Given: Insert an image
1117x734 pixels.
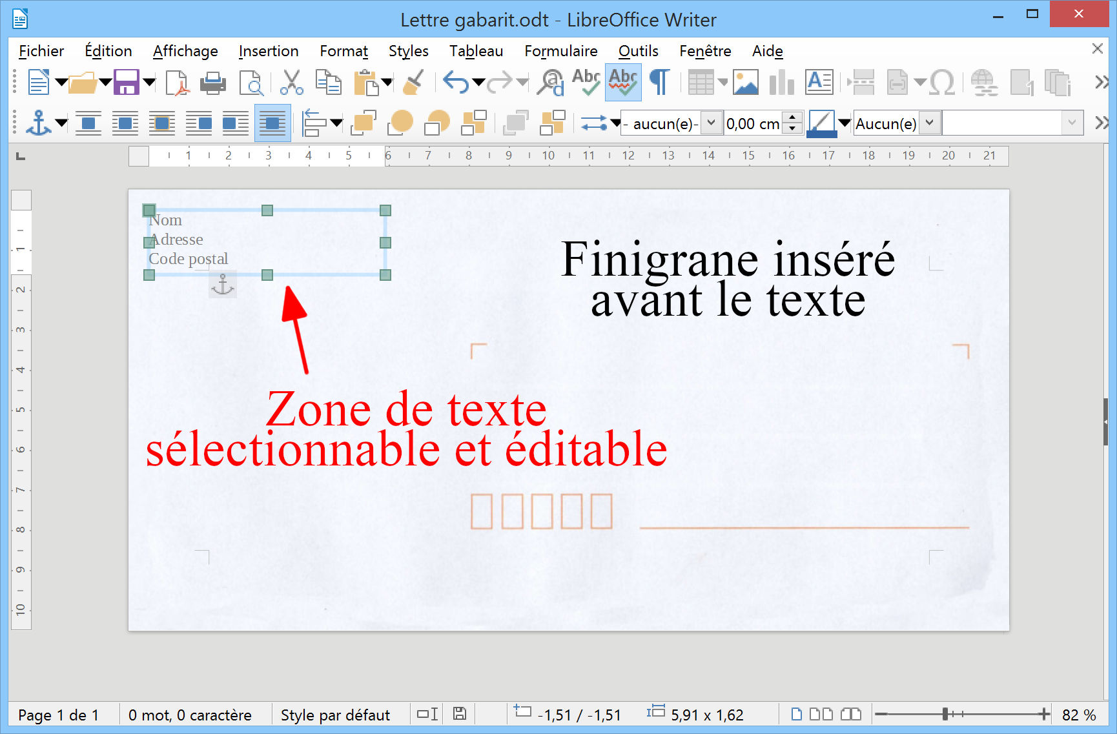Looking at the screenshot, I should 746,83.
